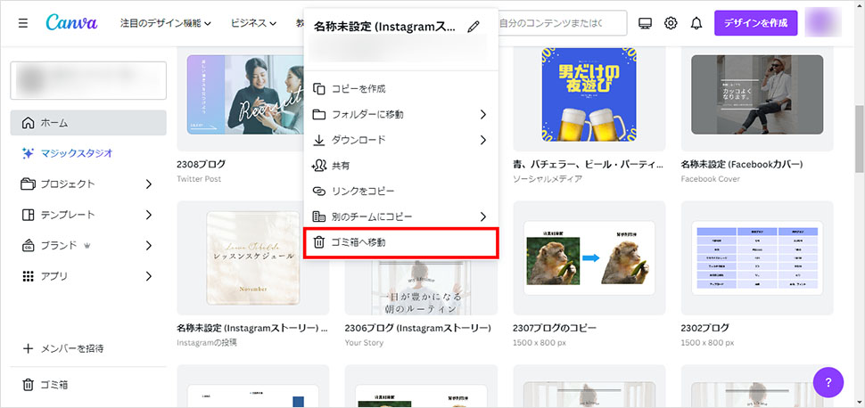This screenshot has height=408, width=865.
Task: Open 2308ブログ design thumbnail
Action: 245,94
